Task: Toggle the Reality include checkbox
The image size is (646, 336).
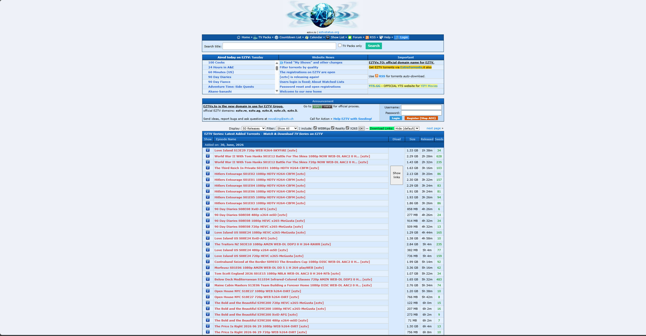Action: tap(333, 128)
